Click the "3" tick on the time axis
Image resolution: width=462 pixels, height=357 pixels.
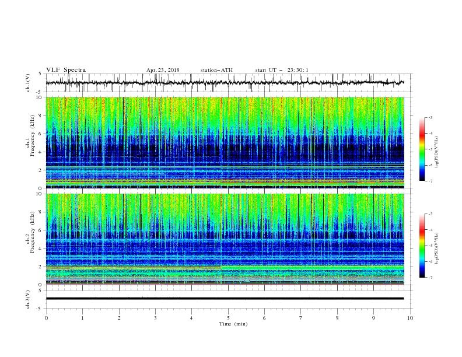click(155, 318)
